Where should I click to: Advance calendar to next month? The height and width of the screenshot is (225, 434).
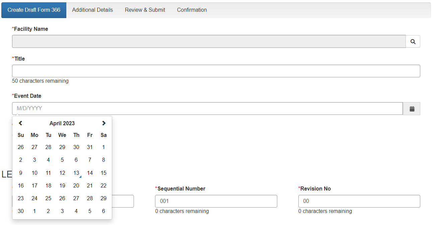tap(104, 123)
